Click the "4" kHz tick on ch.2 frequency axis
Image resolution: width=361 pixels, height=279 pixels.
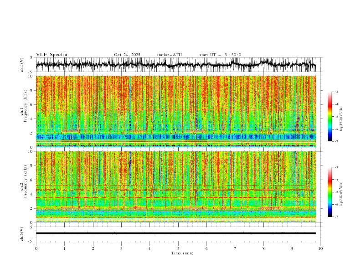pyautogui.click(x=32, y=194)
